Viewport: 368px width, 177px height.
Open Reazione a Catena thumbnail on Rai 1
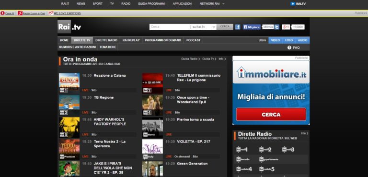[x=69, y=83]
